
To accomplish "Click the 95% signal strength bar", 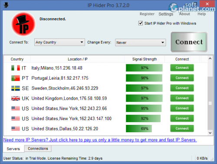I will click(144, 108).
